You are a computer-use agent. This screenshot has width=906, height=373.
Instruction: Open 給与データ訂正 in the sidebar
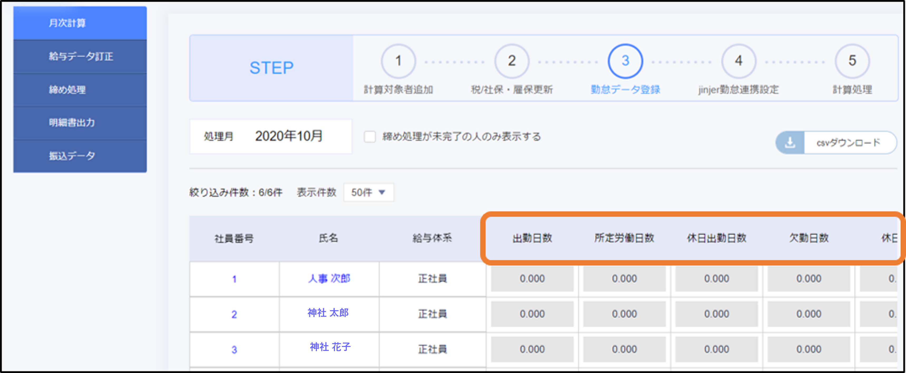(80, 56)
